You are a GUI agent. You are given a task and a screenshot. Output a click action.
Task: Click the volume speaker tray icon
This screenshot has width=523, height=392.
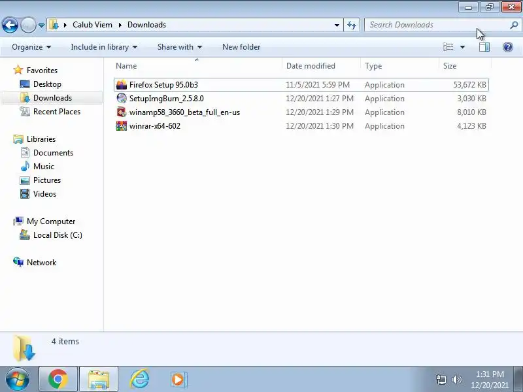click(x=456, y=380)
